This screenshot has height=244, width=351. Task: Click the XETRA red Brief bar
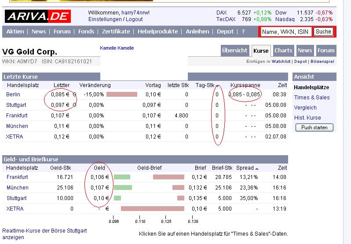point(153,208)
